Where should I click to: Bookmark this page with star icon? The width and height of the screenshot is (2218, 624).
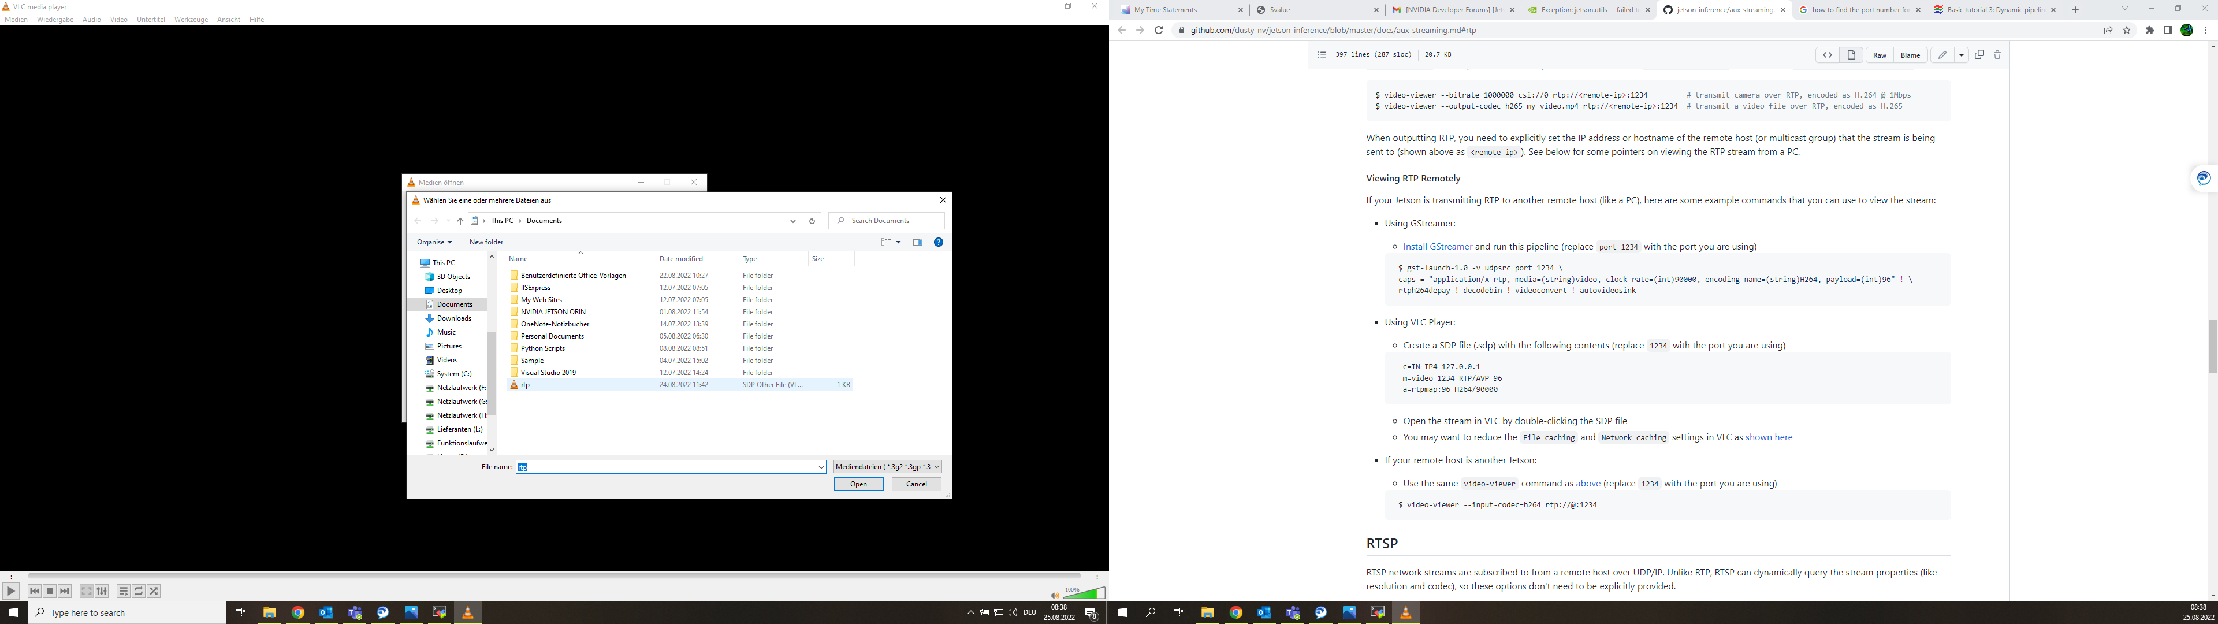[2127, 30]
